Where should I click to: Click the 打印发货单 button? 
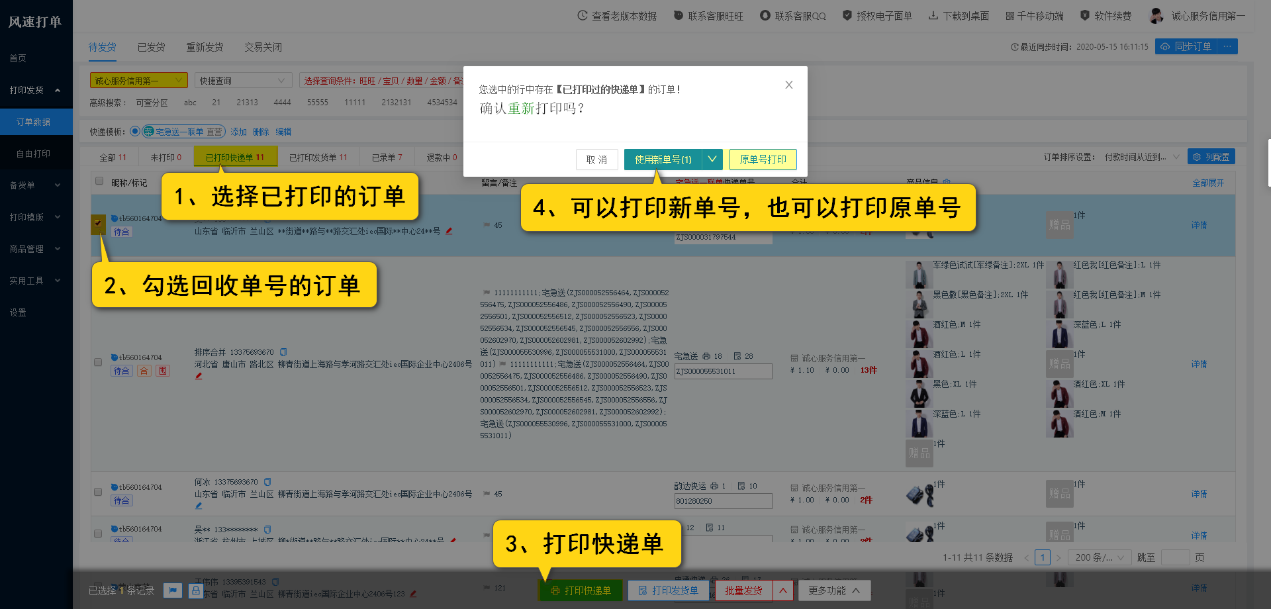(668, 590)
